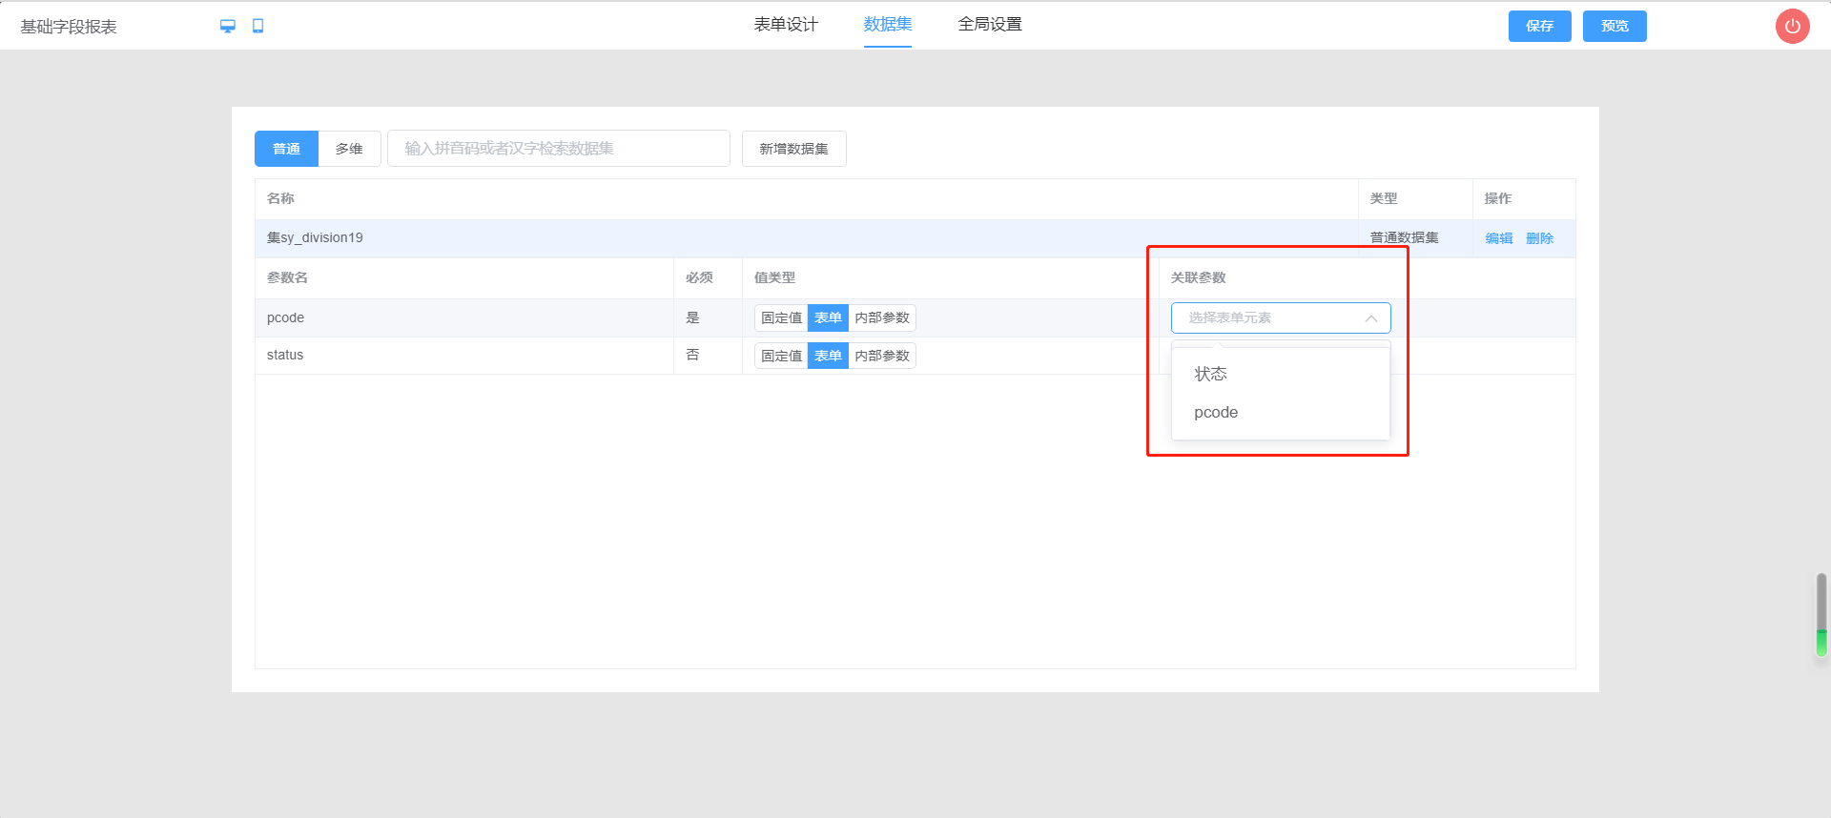Switch to desktop preview icon
The width and height of the screenshot is (1831, 818).
(227, 26)
